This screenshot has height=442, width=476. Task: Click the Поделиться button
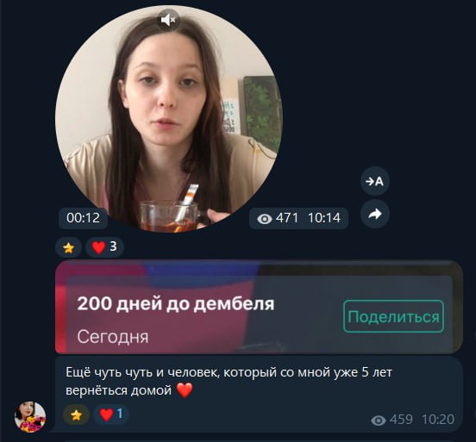point(393,316)
